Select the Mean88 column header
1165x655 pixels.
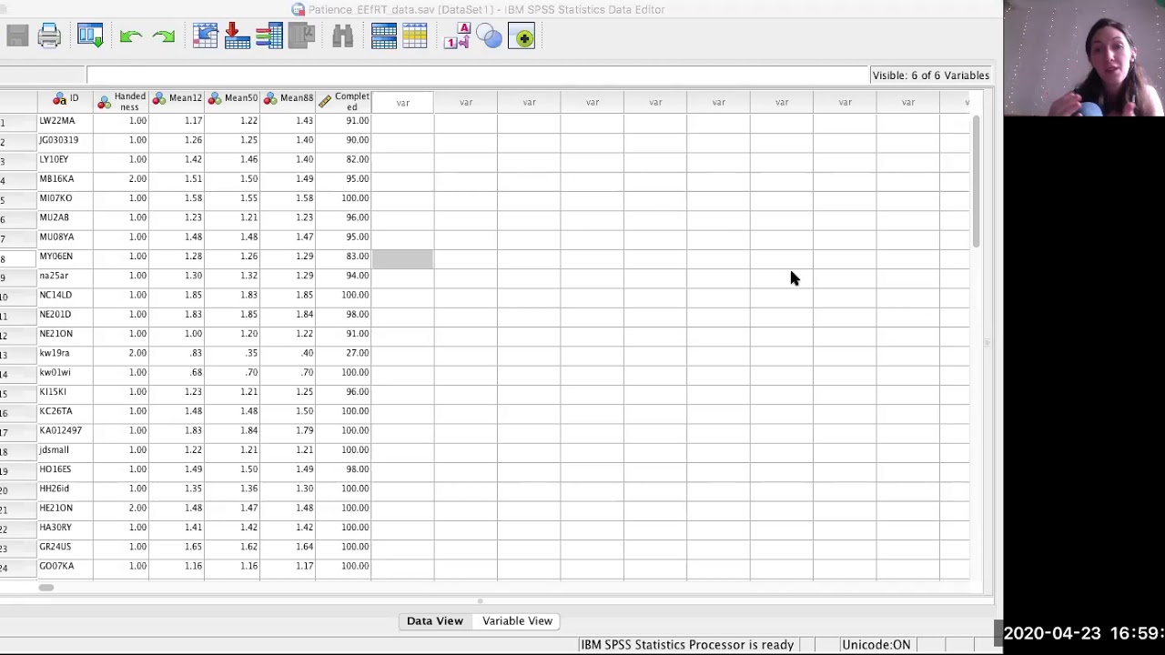(x=289, y=100)
